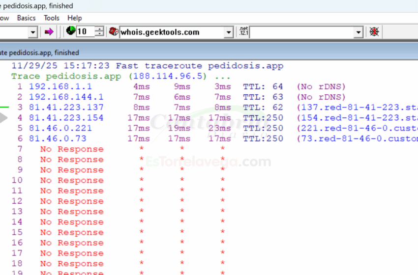Image resolution: width=418 pixels, height=275 pixels.
Task: Click the red dice whois icon
Action: (x=113, y=32)
